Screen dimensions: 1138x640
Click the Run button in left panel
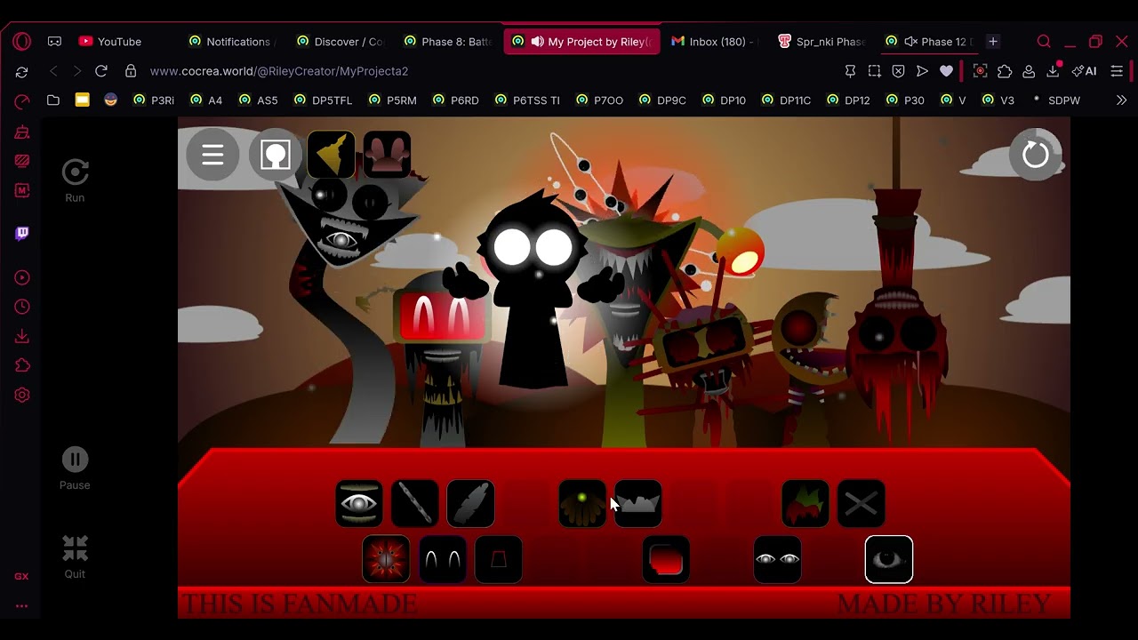click(75, 180)
